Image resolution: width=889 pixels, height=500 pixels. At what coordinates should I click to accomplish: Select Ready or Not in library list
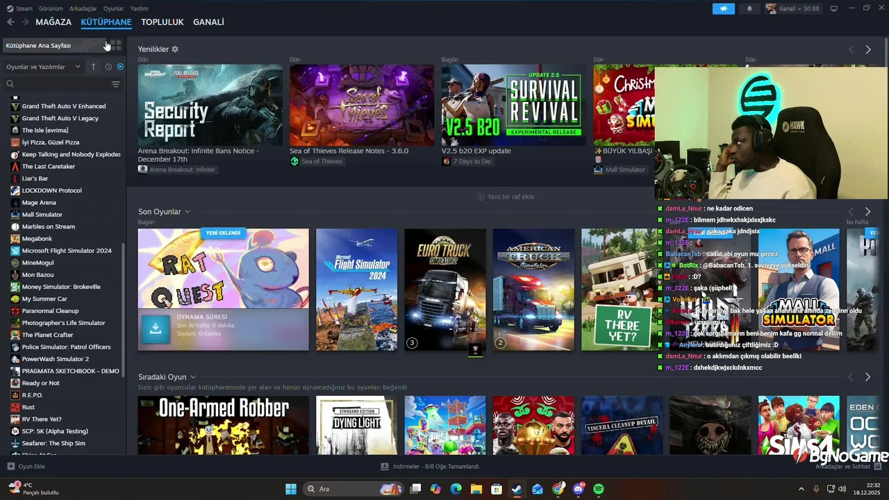tap(40, 383)
